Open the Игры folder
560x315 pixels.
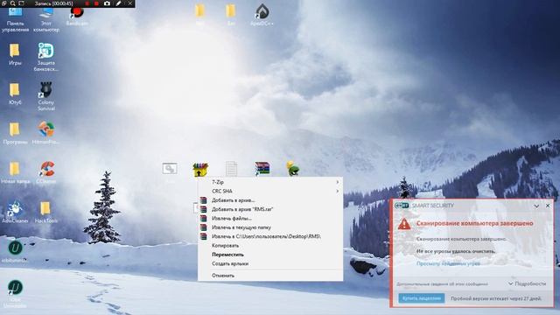tap(15, 54)
